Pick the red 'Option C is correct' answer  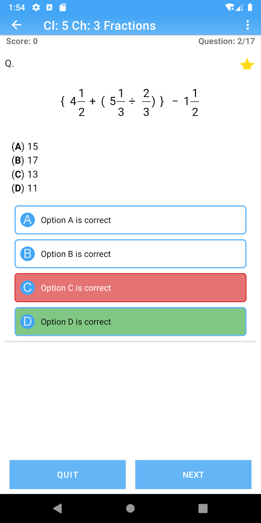tap(130, 288)
